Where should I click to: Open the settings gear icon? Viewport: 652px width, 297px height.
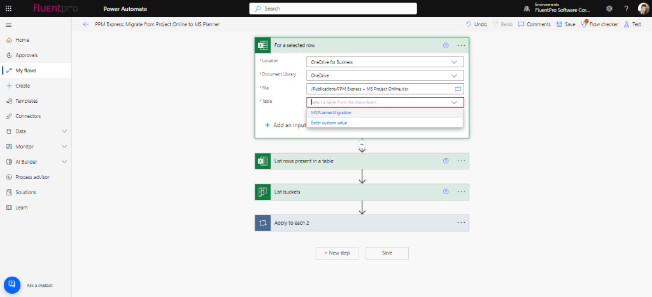click(x=609, y=8)
